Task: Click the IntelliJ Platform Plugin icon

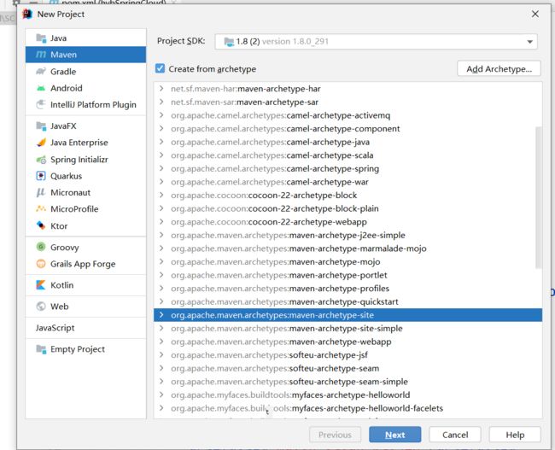Action: coord(41,104)
